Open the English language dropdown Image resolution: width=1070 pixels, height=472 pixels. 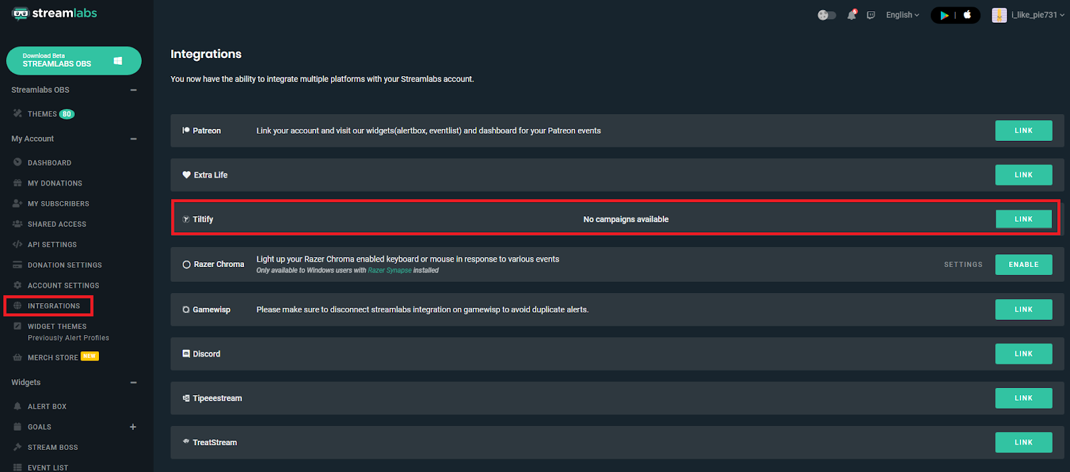point(902,15)
